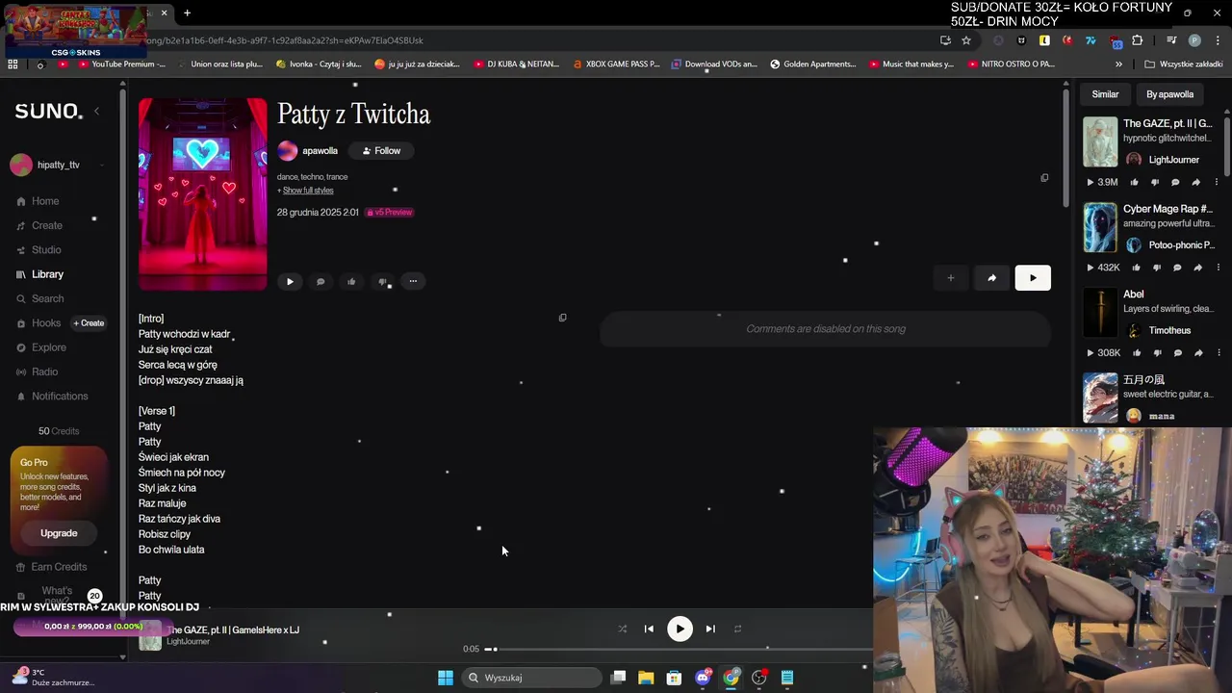
Task: Bookmark this page with the star icon
Action: [966, 40]
